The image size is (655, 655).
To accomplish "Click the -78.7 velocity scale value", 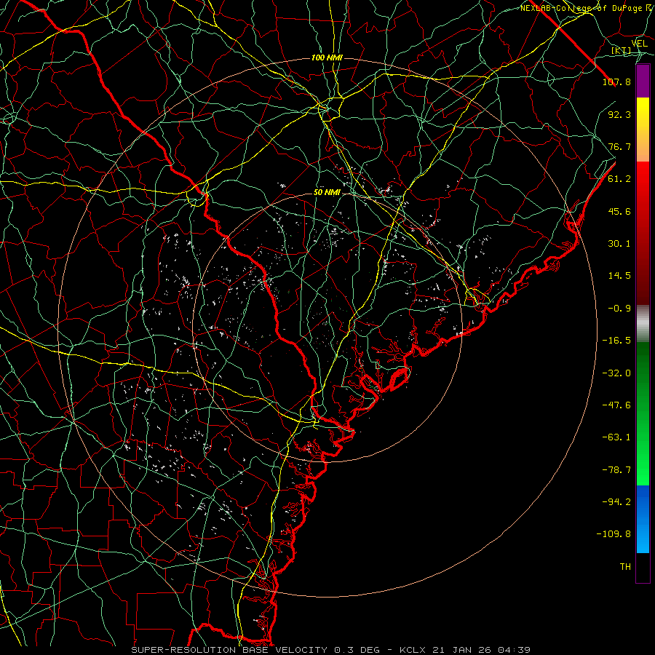I will tap(616, 470).
